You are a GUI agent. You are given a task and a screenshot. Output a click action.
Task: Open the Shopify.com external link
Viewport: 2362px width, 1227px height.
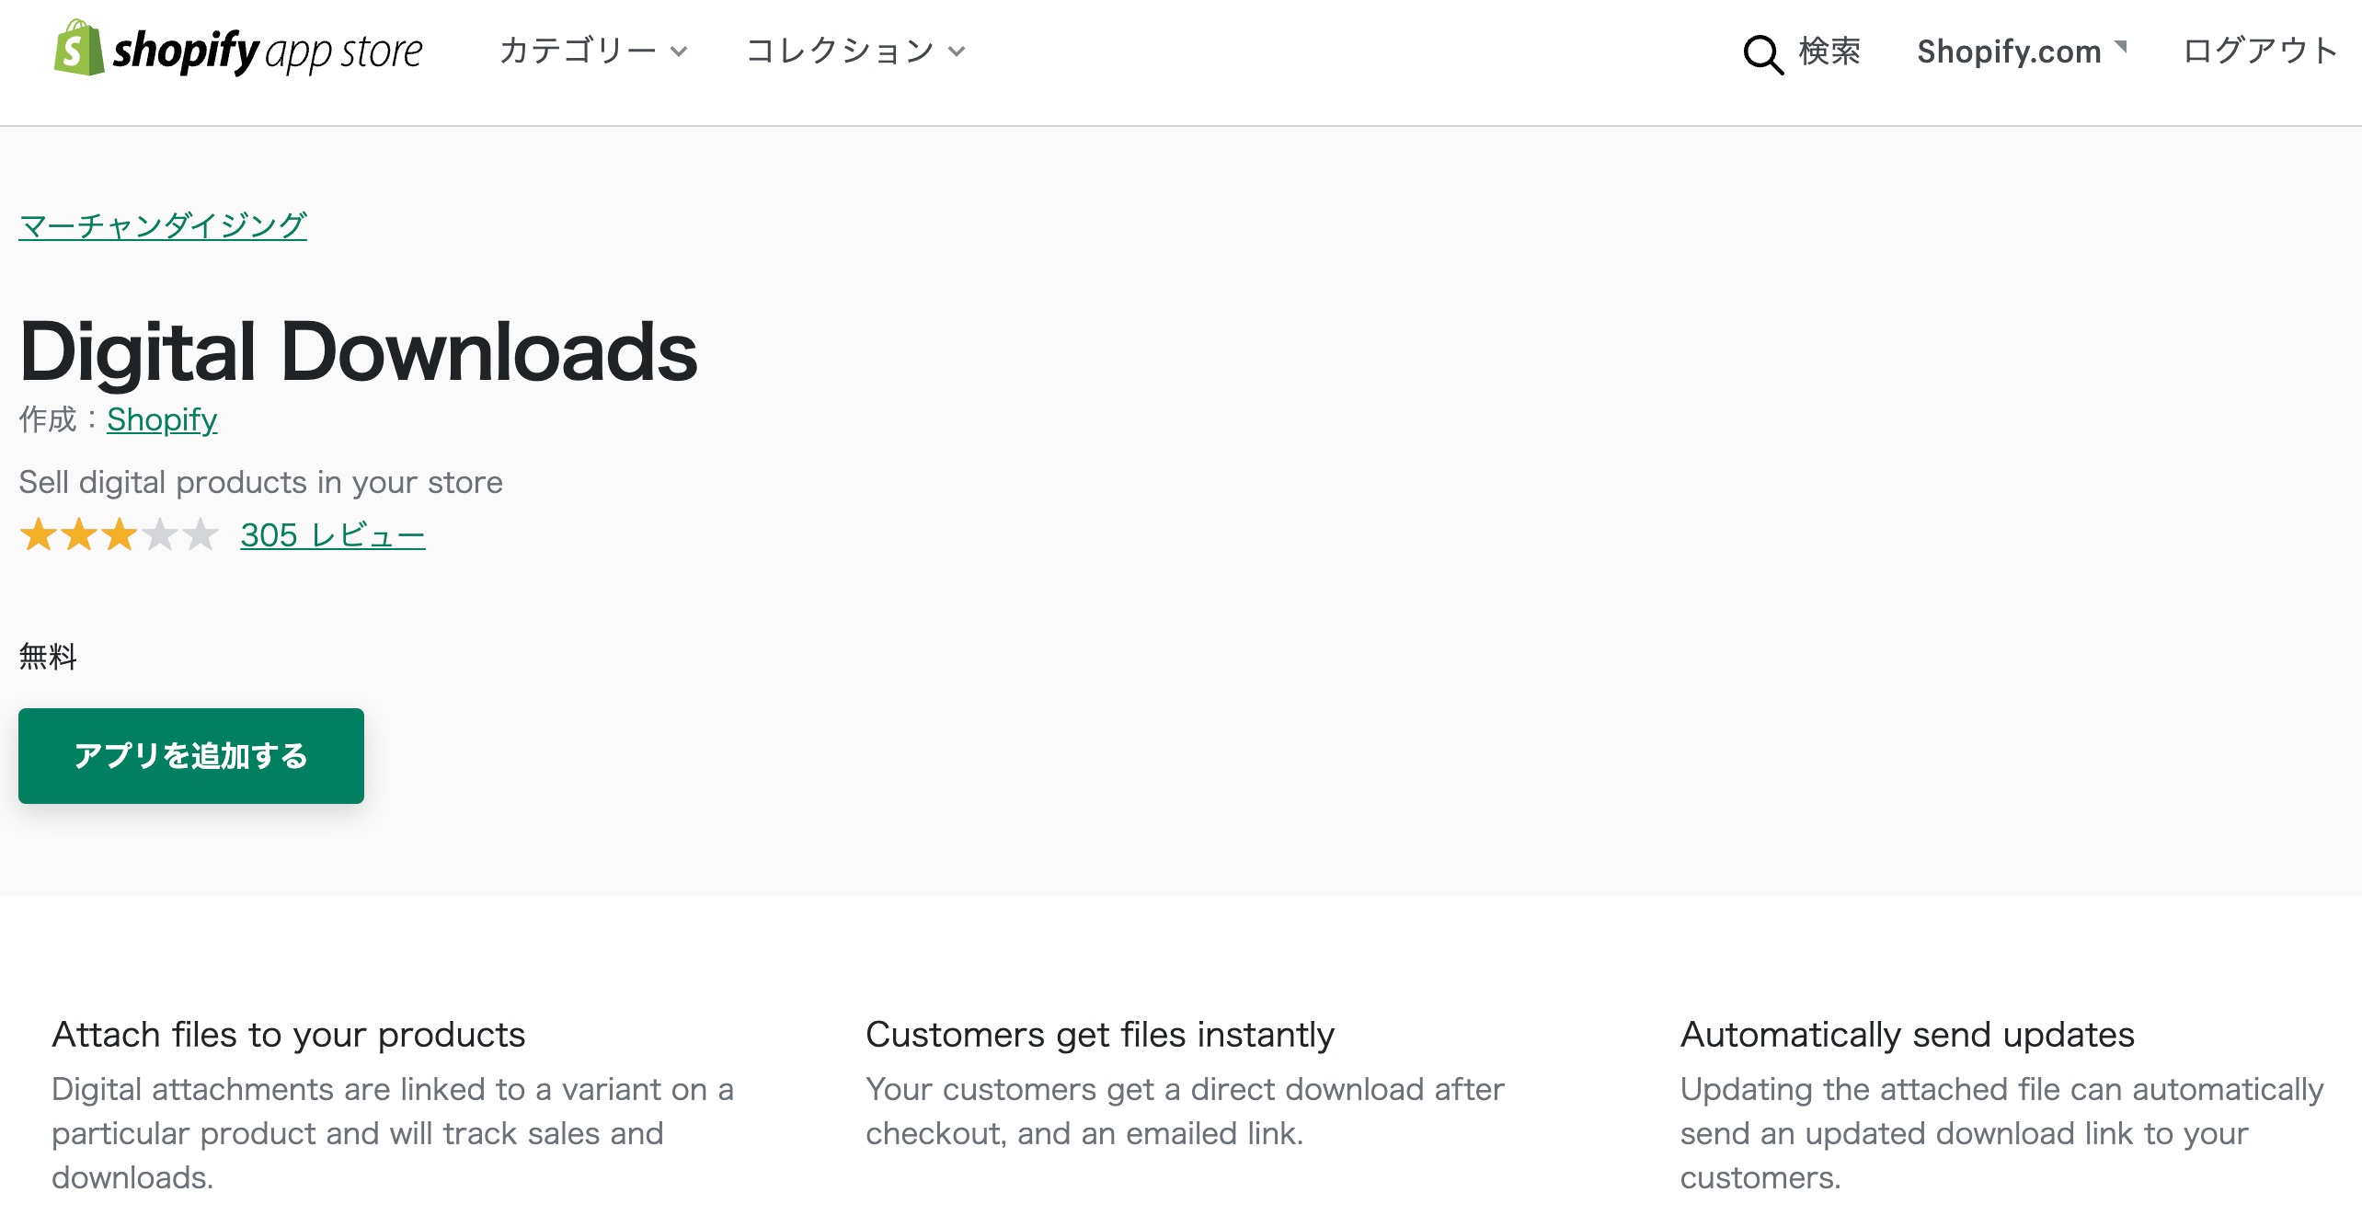click(x=2022, y=51)
